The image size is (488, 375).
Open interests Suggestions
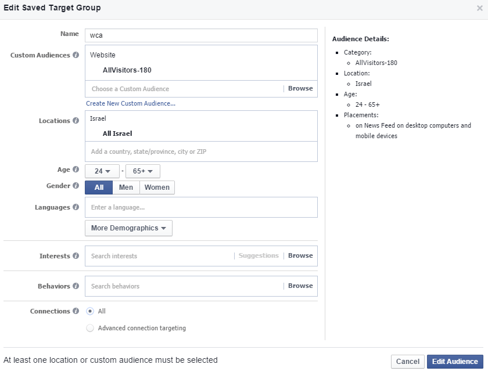tap(259, 255)
